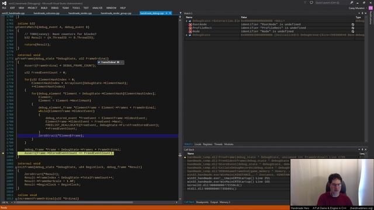Click the feedback speech bubble icon

click(311, 2)
